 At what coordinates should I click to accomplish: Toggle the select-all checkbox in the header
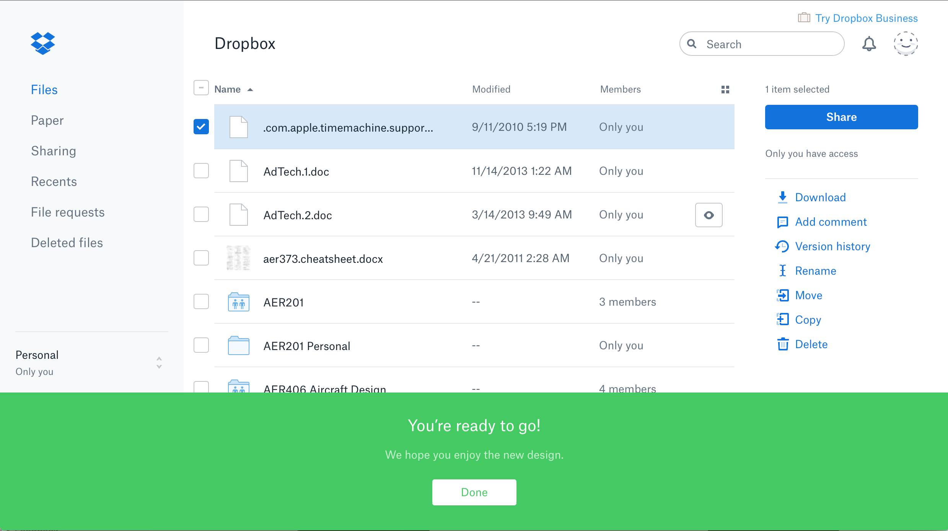click(x=201, y=88)
